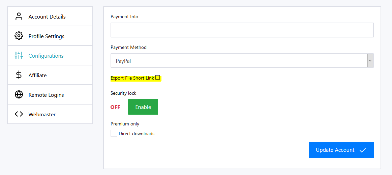Click the Account Details person icon
This screenshot has height=175, width=392.
pyautogui.click(x=19, y=17)
